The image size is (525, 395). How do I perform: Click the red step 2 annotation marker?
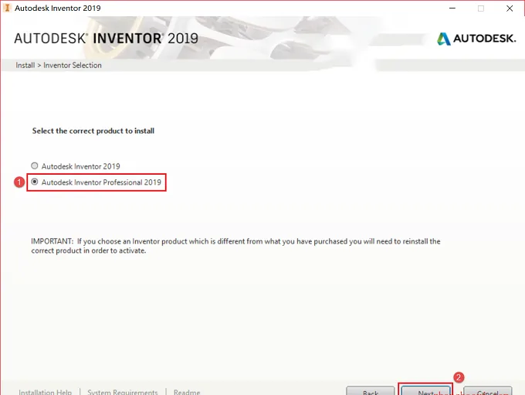pyautogui.click(x=459, y=377)
